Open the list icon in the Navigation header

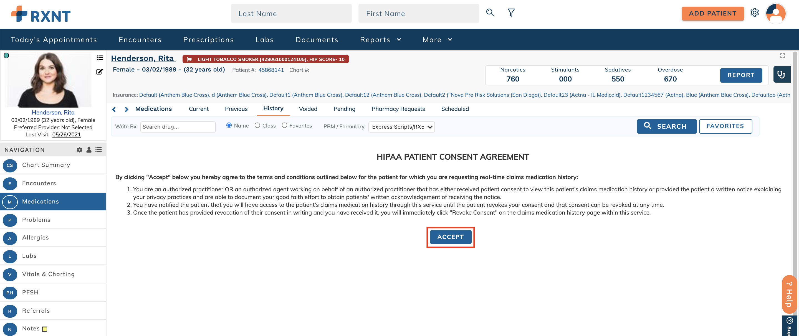click(x=99, y=150)
